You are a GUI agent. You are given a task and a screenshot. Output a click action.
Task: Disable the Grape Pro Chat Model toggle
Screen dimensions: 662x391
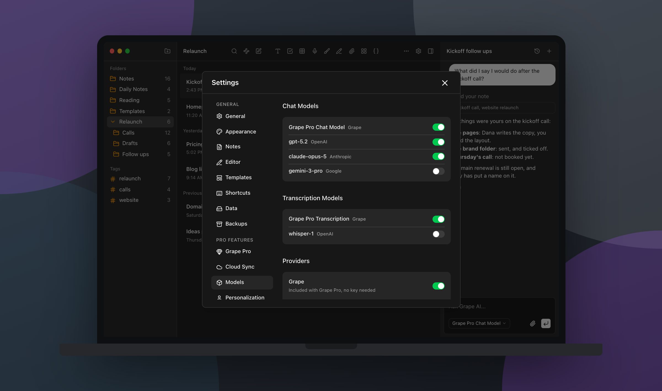tap(438, 127)
